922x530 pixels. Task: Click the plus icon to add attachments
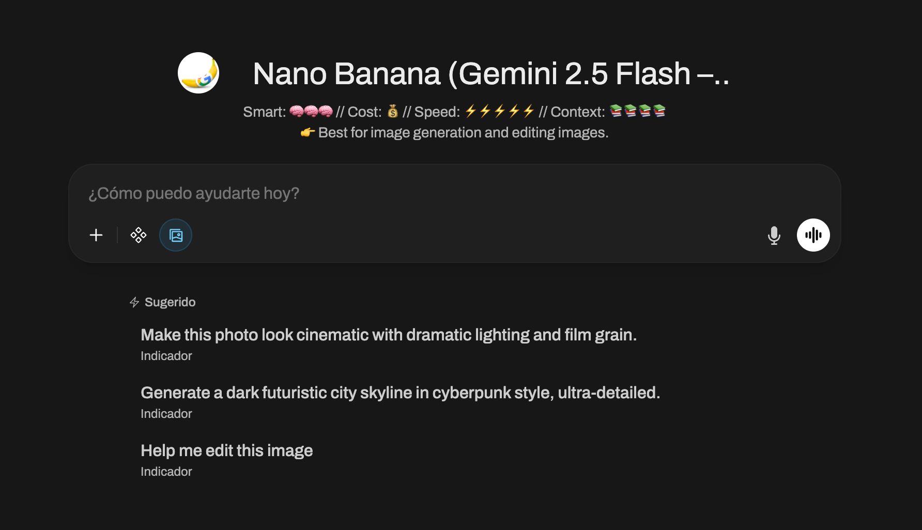tap(96, 236)
